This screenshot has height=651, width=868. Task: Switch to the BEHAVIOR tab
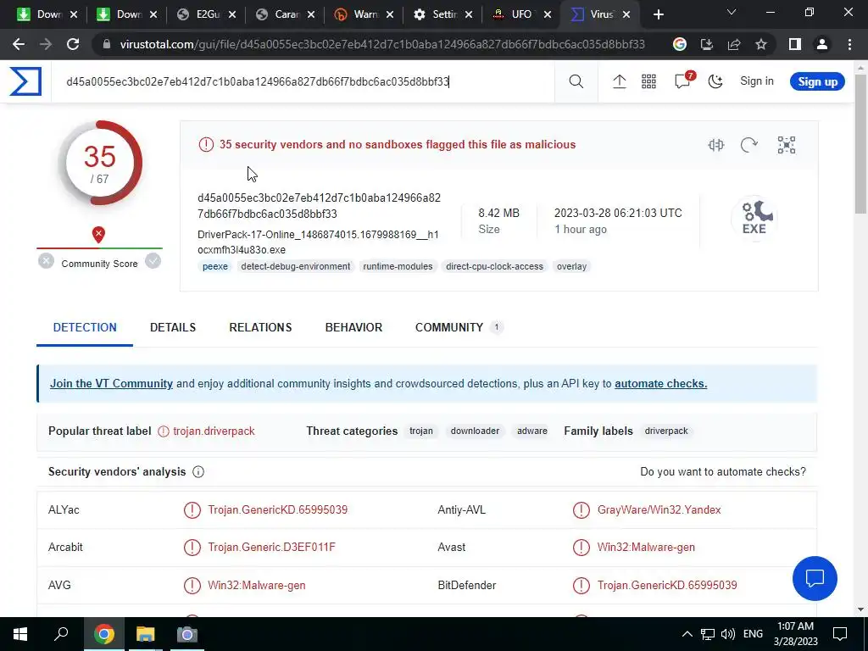point(353,327)
